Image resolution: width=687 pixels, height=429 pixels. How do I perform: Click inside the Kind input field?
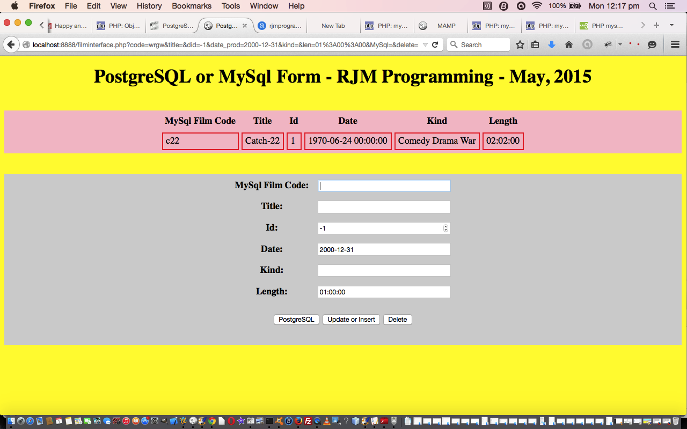pyautogui.click(x=384, y=270)
